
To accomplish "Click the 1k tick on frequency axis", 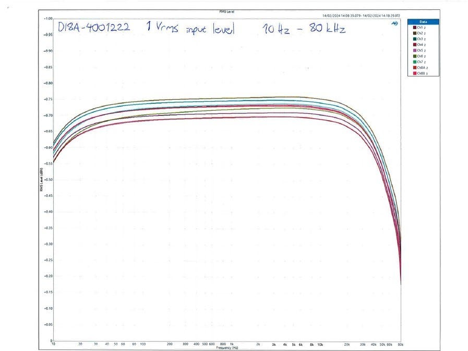I will [x=232, y=344].
